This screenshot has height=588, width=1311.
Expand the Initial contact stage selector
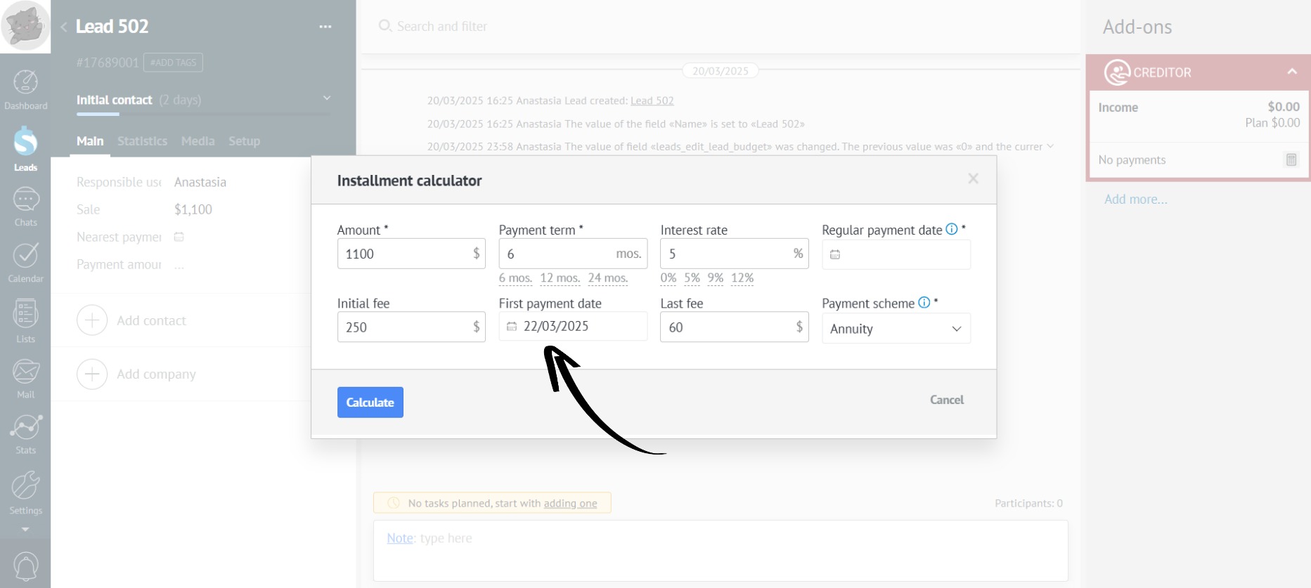pos(326,98)
